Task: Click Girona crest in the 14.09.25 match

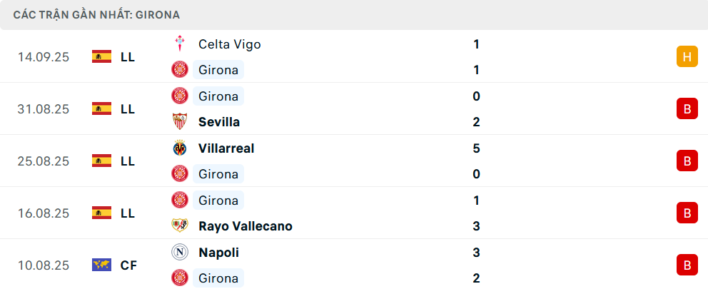Action: click(x=179, y=70)
